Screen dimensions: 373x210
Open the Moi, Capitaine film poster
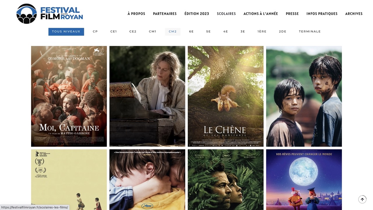(x=69, y=96)
